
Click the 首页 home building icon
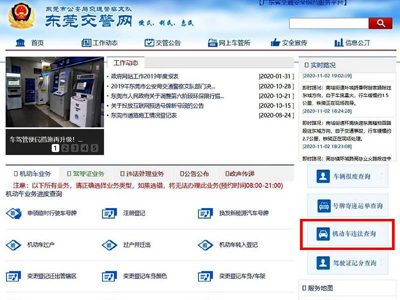pos(20,42)
